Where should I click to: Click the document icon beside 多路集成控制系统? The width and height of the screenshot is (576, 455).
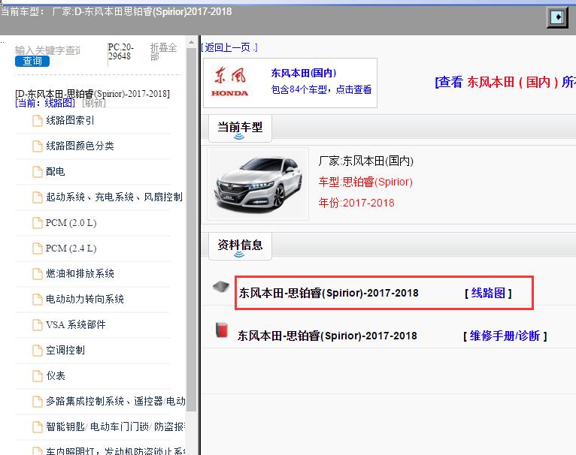click(x=37, y=402)
